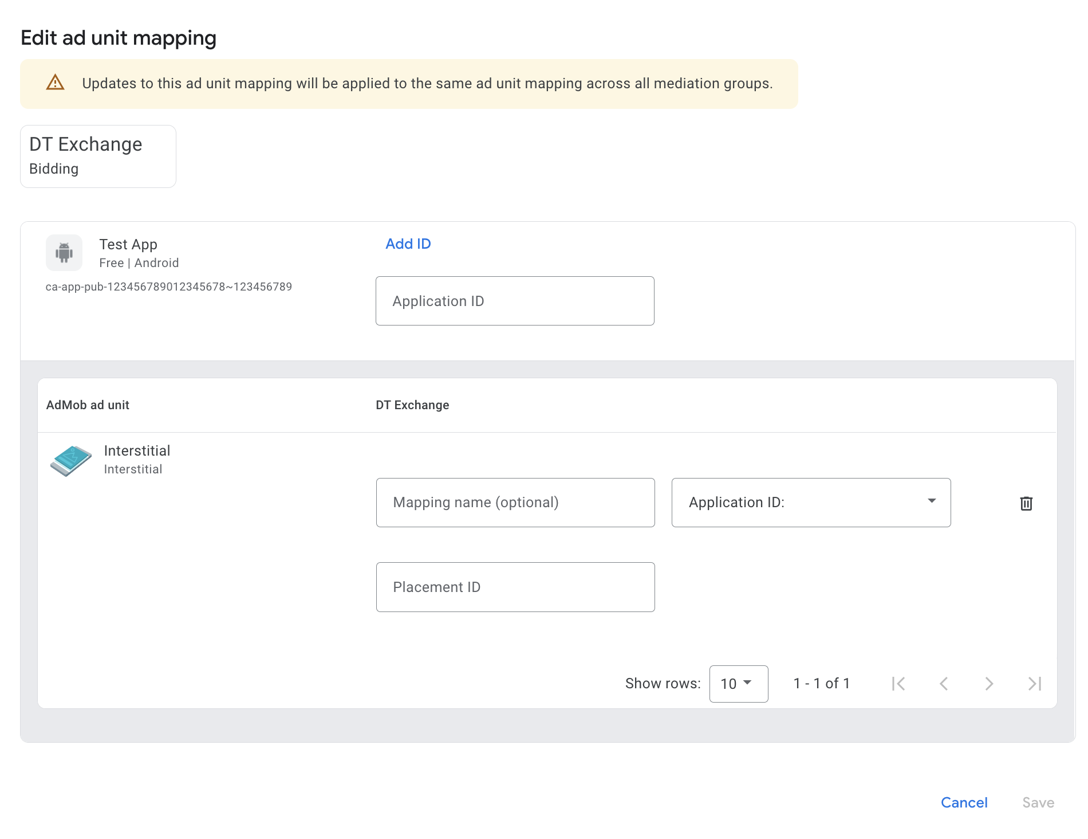1088x839 pixels.
Task: Click the AdMob ad unit column header
Action: click(88, 405)
